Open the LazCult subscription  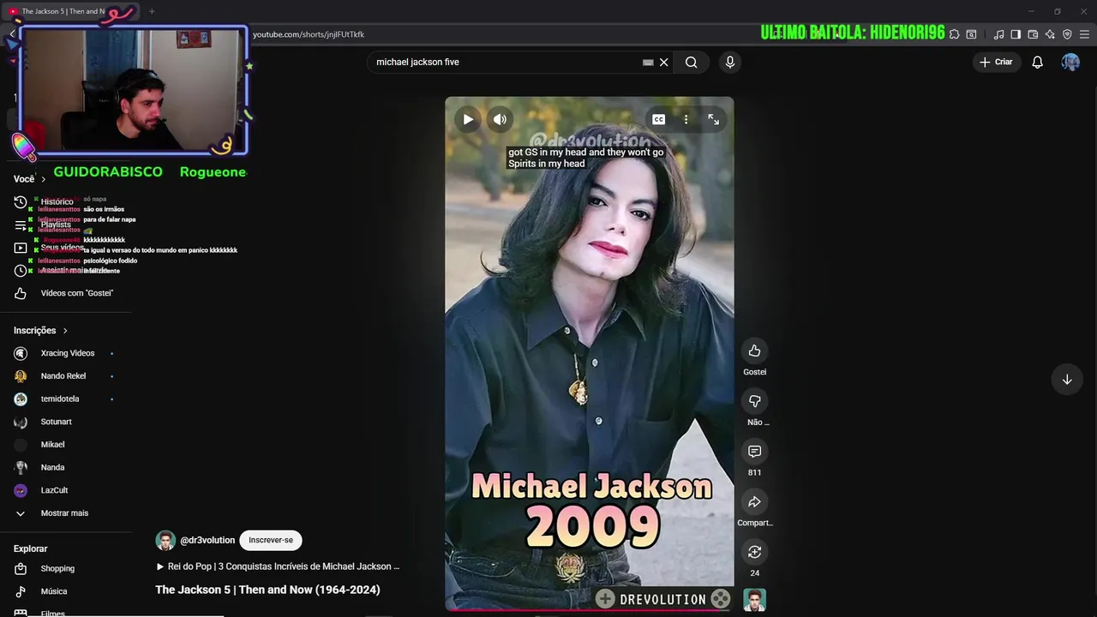click(55, 490)
